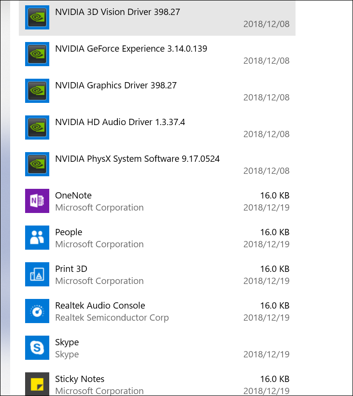
Task: Click 16.0 KB size for Realtek Audio Console
Action: coord(275,306)
